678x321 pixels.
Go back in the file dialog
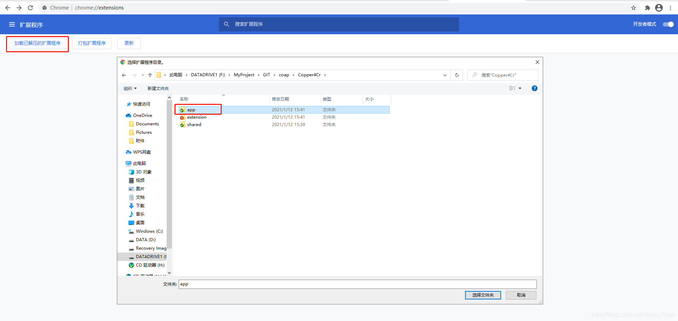click(x=124, y=75)
